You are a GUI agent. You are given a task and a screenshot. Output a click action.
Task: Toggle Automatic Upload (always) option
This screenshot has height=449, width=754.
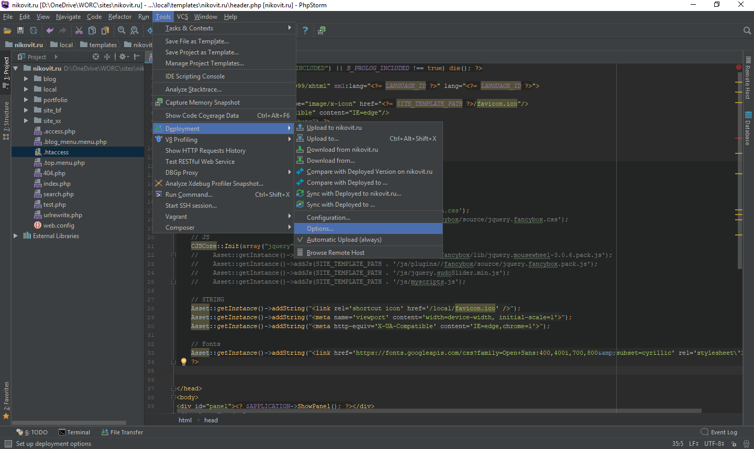(x=368, y=240)
